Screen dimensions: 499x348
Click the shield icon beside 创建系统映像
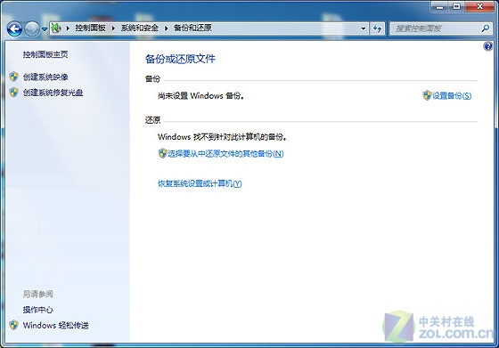tap(13, 77)
